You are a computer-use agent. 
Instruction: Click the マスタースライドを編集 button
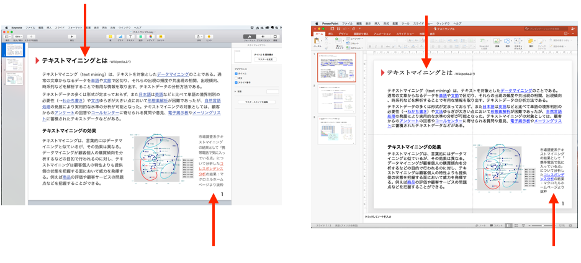tap(256, 101)
